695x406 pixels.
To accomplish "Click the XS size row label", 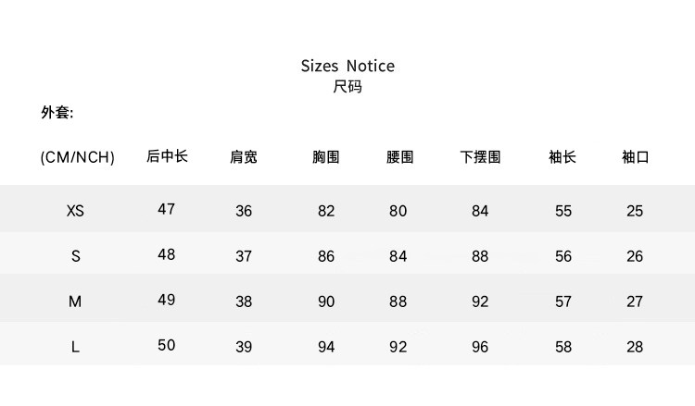I will click(x=76, y=211).
